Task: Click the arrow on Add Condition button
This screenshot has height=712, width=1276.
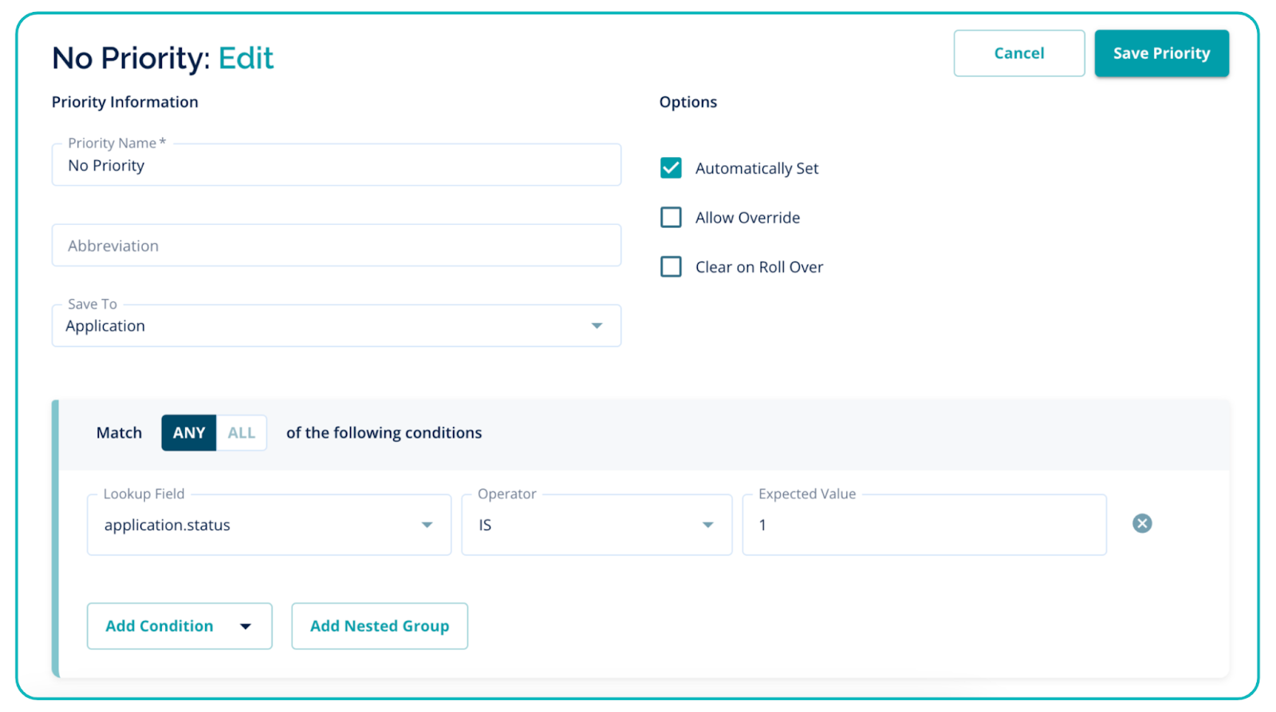Action: (x=246, y=627)
